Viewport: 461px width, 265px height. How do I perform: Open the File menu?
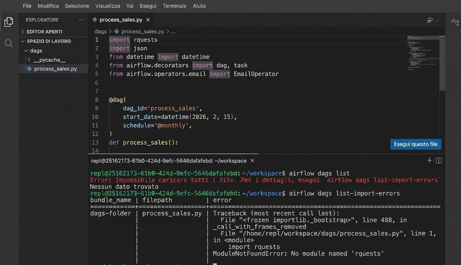pyautogui.click(x=27, y=6)
